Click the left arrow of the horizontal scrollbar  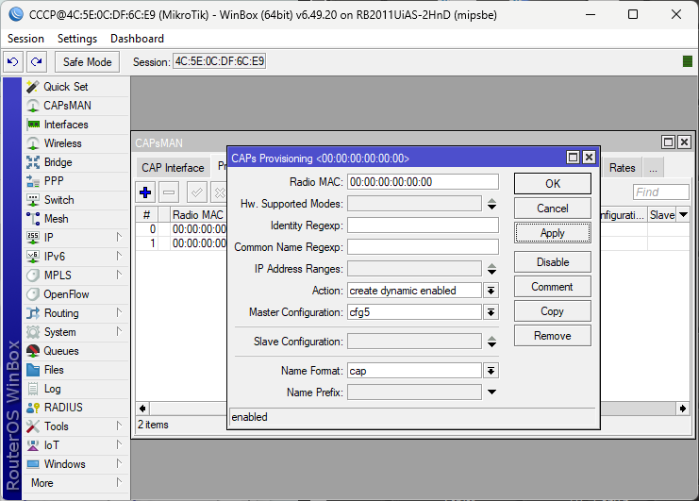pos(142,409)
